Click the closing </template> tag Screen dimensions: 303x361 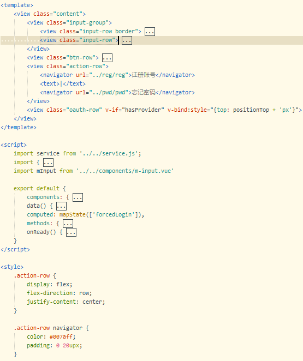(19, 127)
